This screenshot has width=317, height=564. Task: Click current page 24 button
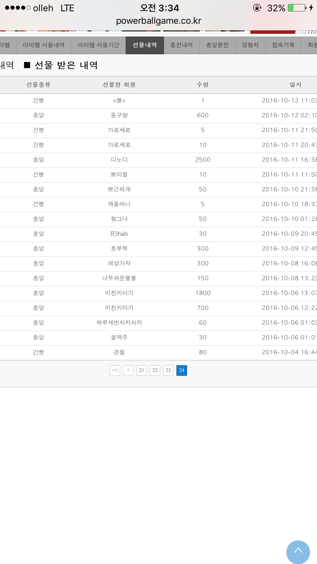pyautogui.click(x=181, y=370)
